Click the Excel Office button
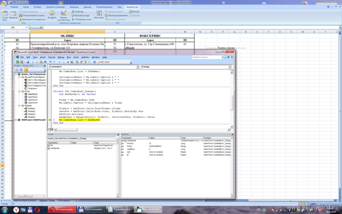This screenshot has width=342, height=214. pos(4,3)
